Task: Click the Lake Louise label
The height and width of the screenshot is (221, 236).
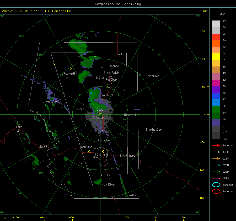Action: click(20, 129)
